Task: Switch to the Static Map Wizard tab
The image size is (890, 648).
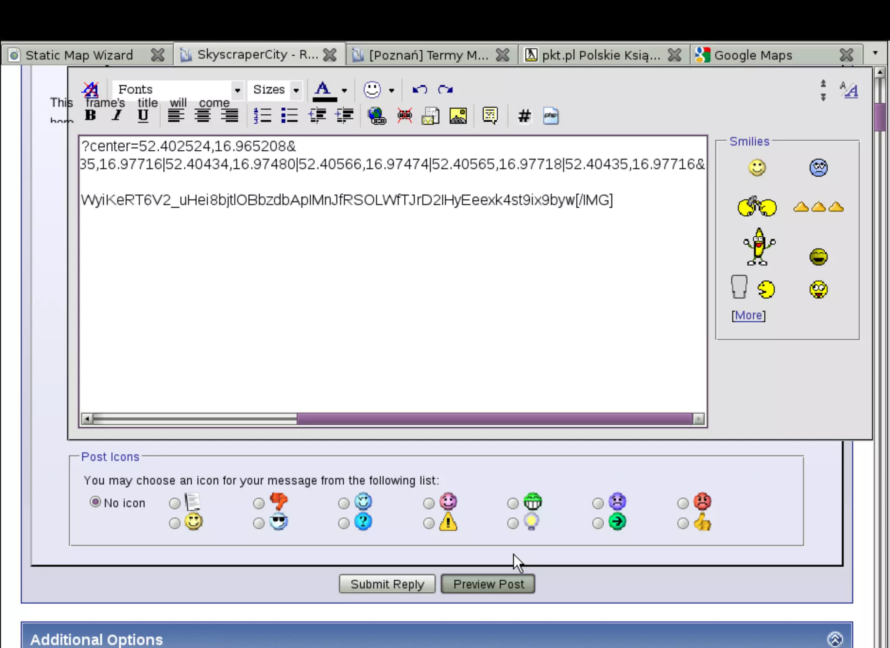Action: pos(79,55)
